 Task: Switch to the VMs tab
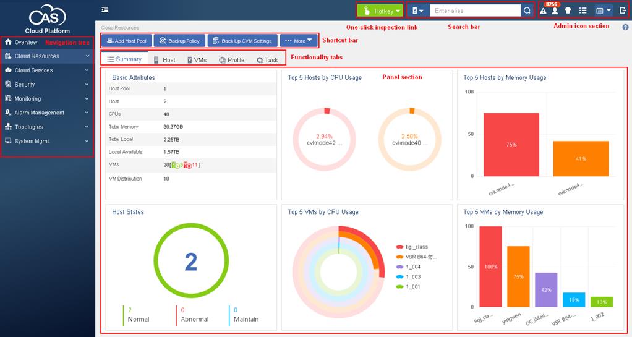197,59
